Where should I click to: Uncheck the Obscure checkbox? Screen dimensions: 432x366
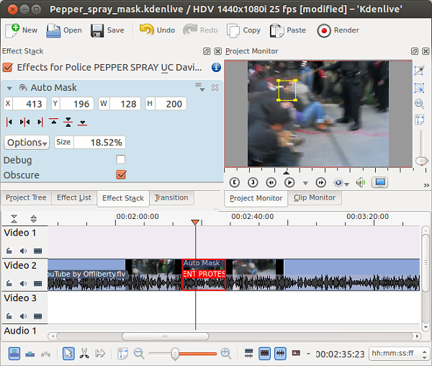point(121,174)
